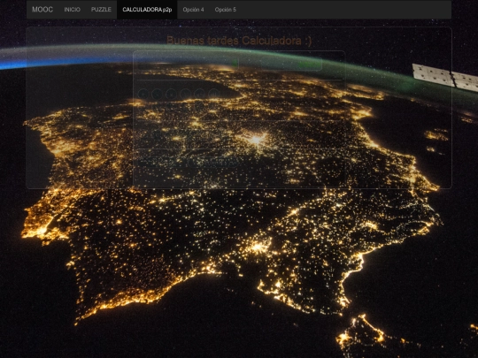Open Opción 4 in the navbar
The height and width of the screenshot is (358, 478).
coord(193,10)
